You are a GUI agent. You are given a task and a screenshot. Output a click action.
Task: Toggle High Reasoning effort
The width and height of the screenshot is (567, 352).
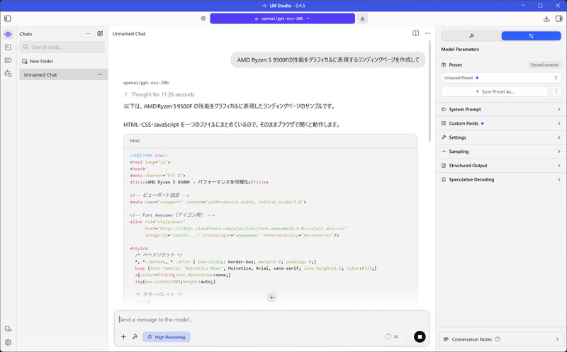tap(167, 337)
